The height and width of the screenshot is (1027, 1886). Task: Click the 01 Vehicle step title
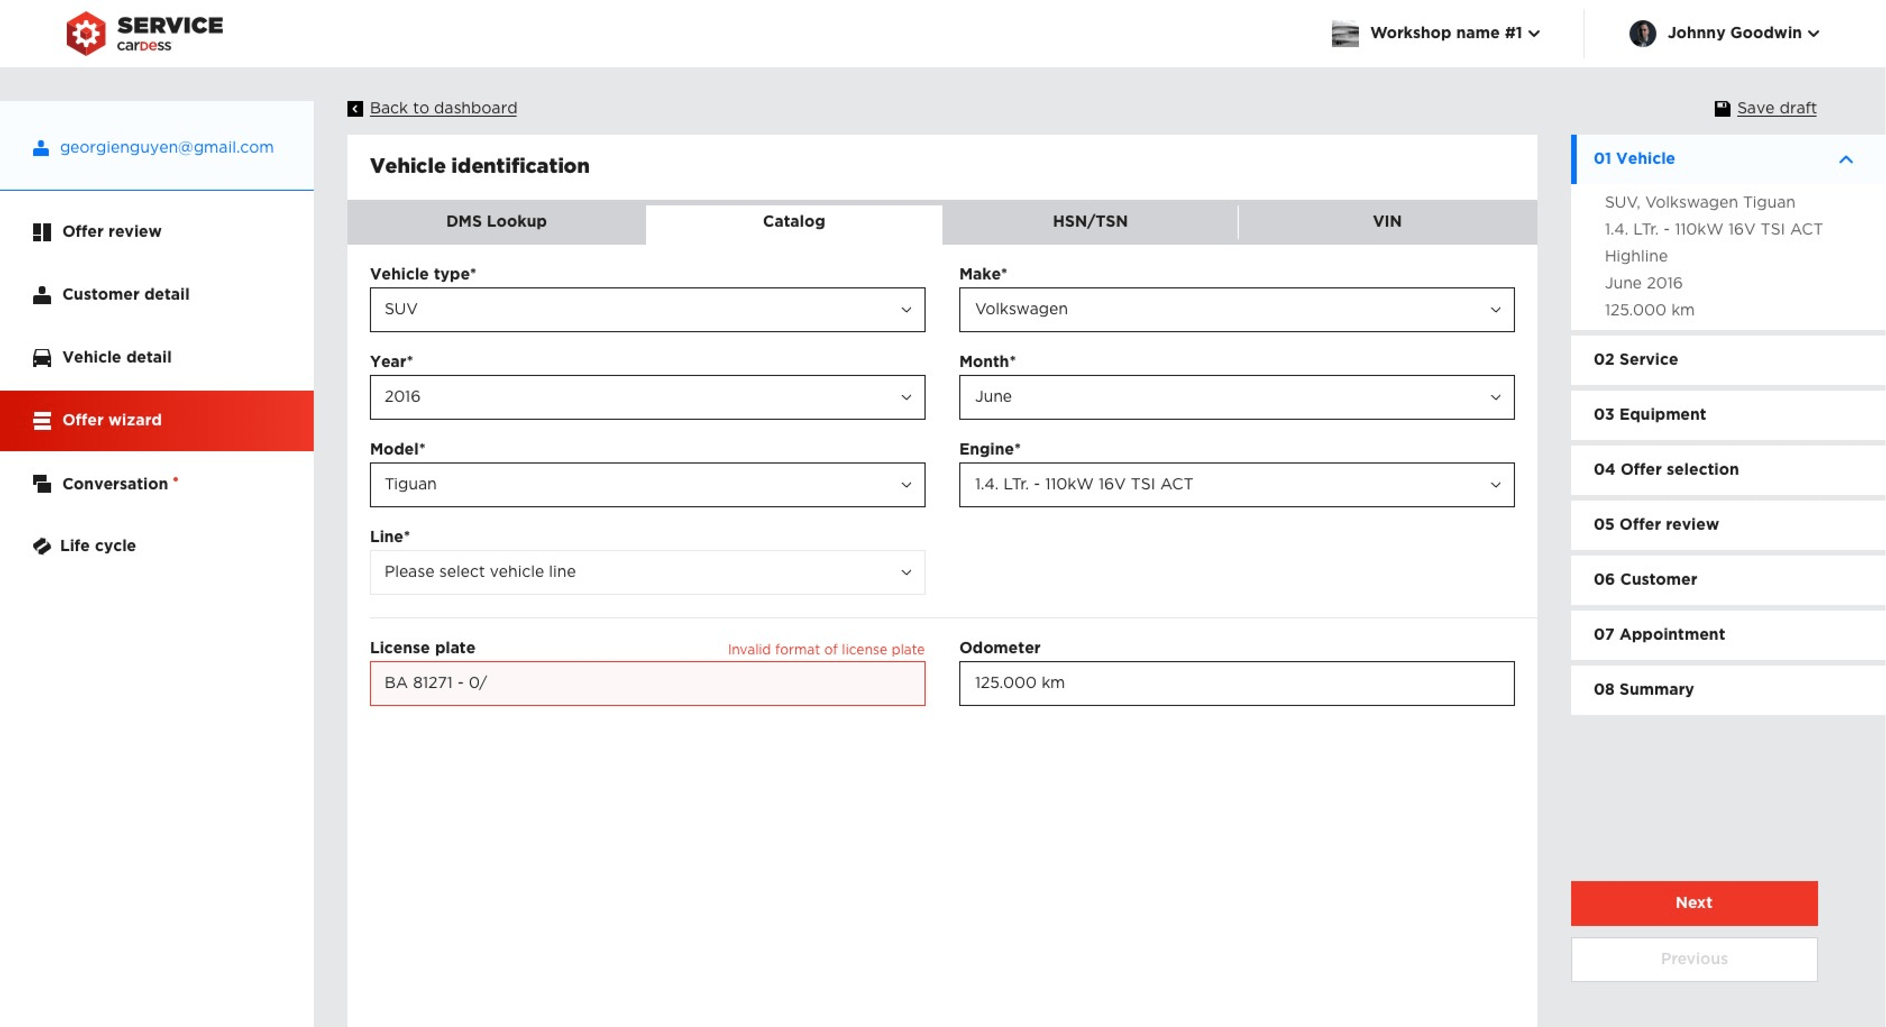[1633, 159]
